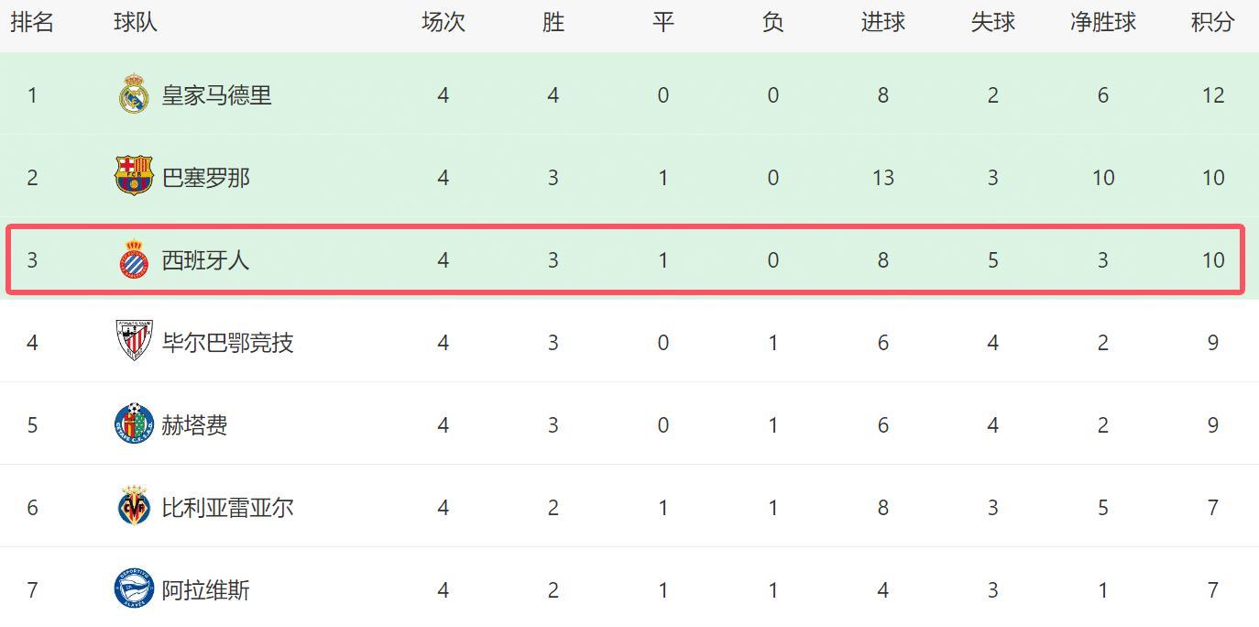This screenshot has height=627, width=1259.
Task: Click the 排名 column header
Action: [32, 23]
